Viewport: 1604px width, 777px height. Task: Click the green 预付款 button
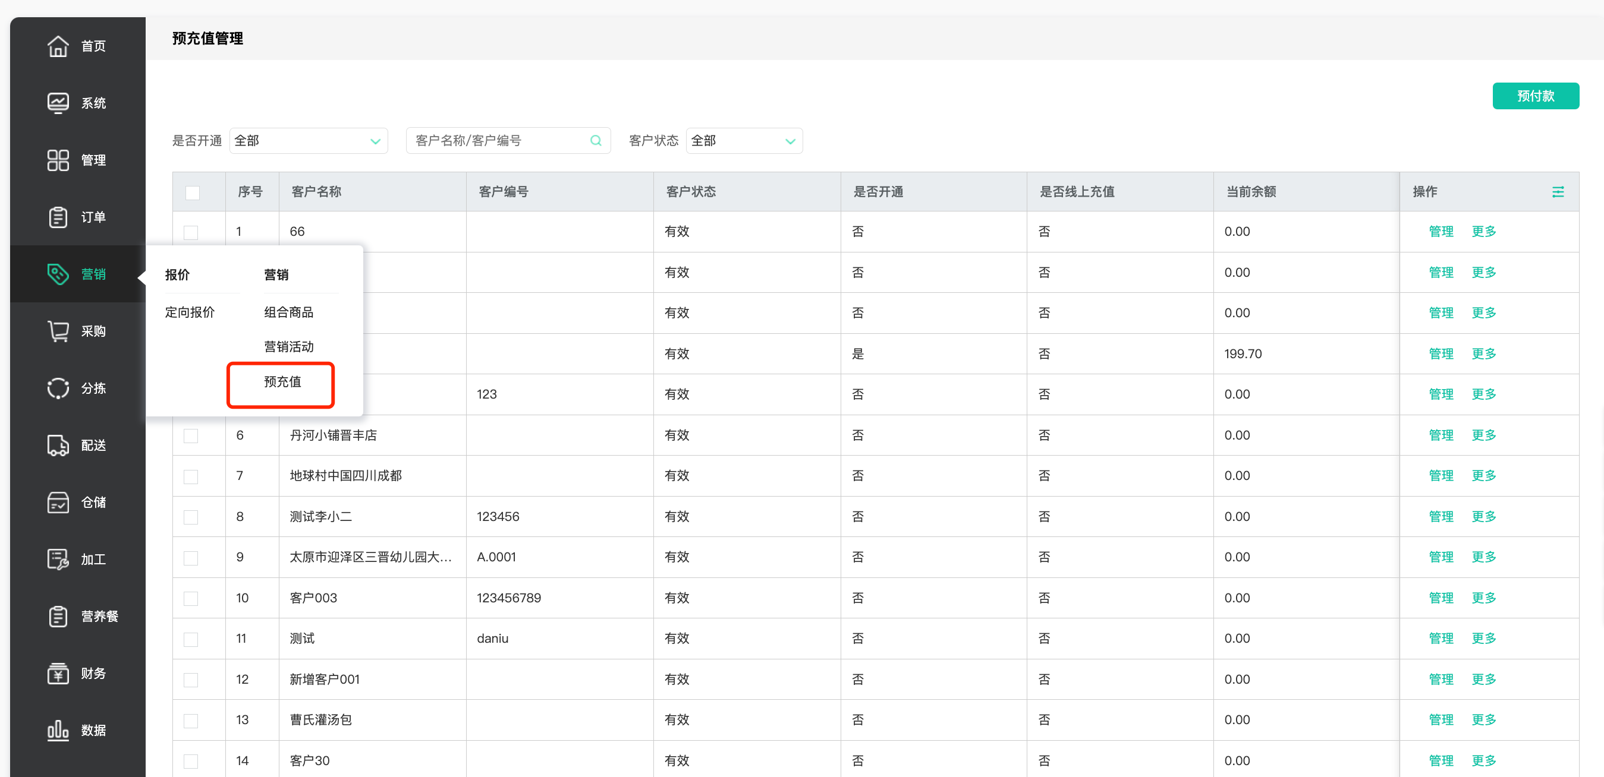pyautogui.click(x=1535, y=96)
